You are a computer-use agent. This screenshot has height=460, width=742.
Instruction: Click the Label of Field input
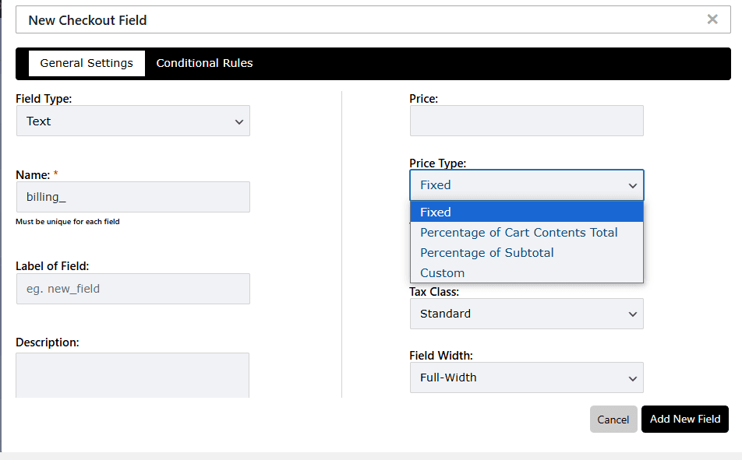pyautogui.click(x=133, y=289)
